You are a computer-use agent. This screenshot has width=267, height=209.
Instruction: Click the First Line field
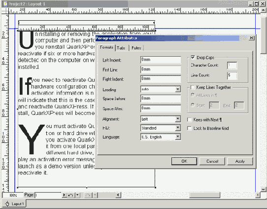pyautogui.click(x=161, y=70)
